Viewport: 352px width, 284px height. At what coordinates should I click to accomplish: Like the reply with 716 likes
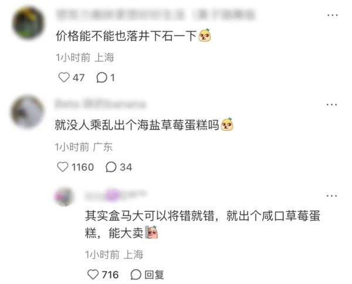tap(93, 275)
